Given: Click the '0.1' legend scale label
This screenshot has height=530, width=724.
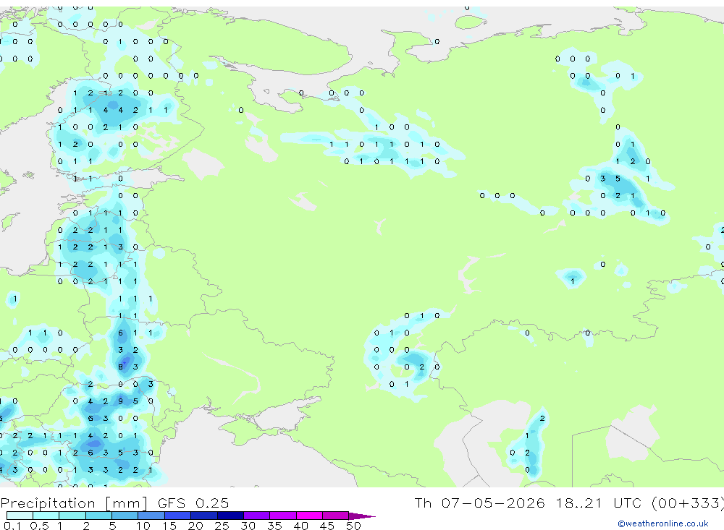Looking at the screenshot, I should click(12, 526).
